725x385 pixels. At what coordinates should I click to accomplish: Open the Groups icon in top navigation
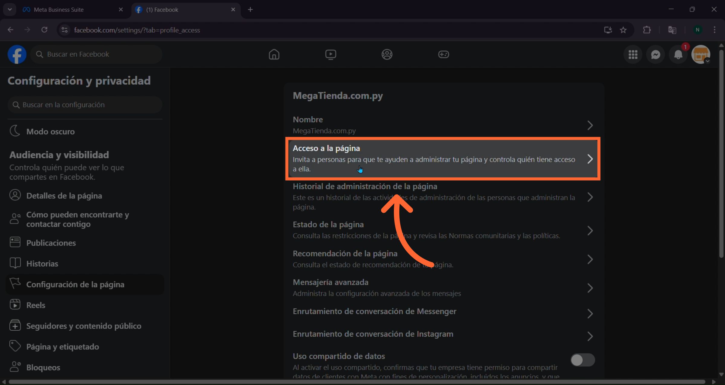[x=387, y=54]
